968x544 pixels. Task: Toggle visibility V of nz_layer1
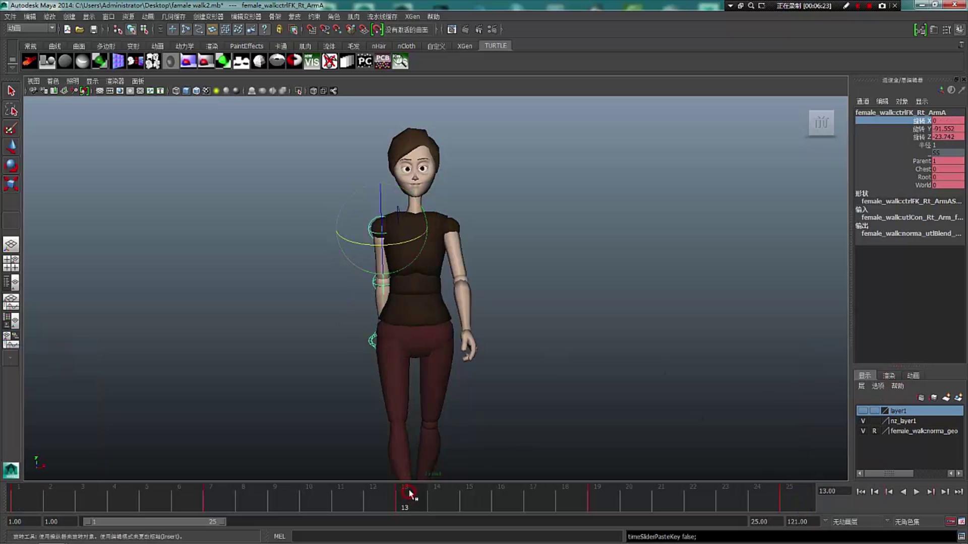(863, 421)
